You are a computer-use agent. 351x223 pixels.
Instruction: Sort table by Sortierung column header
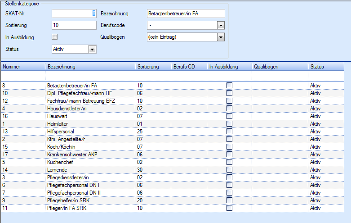pos(153,67)
